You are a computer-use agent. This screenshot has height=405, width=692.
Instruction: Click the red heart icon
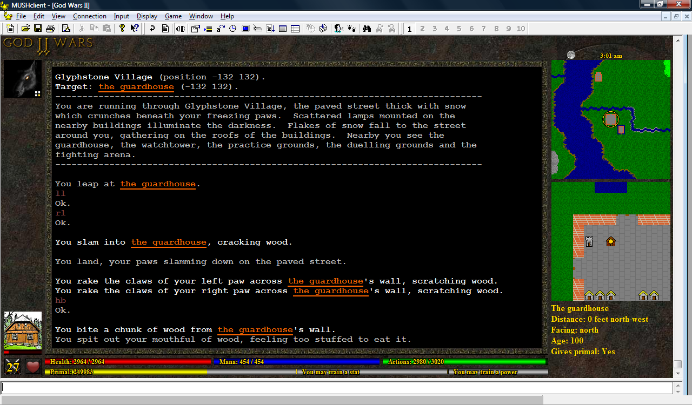coord(34,367)
